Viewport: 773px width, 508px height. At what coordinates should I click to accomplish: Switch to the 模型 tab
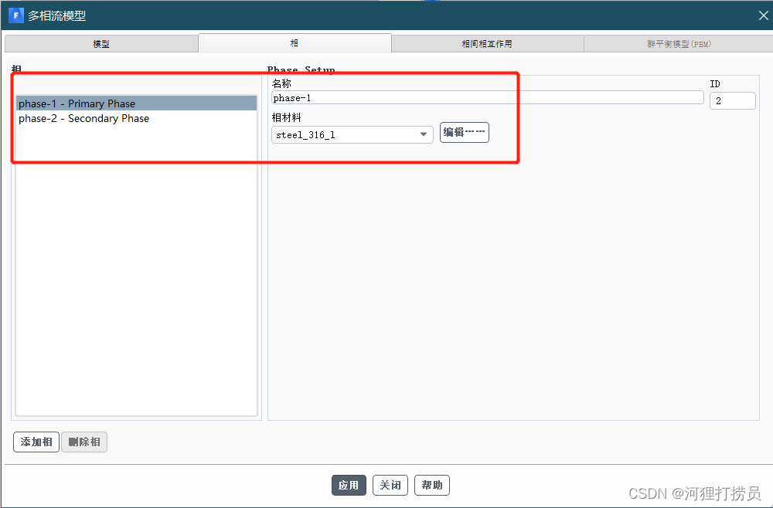(x=101, y=44)
